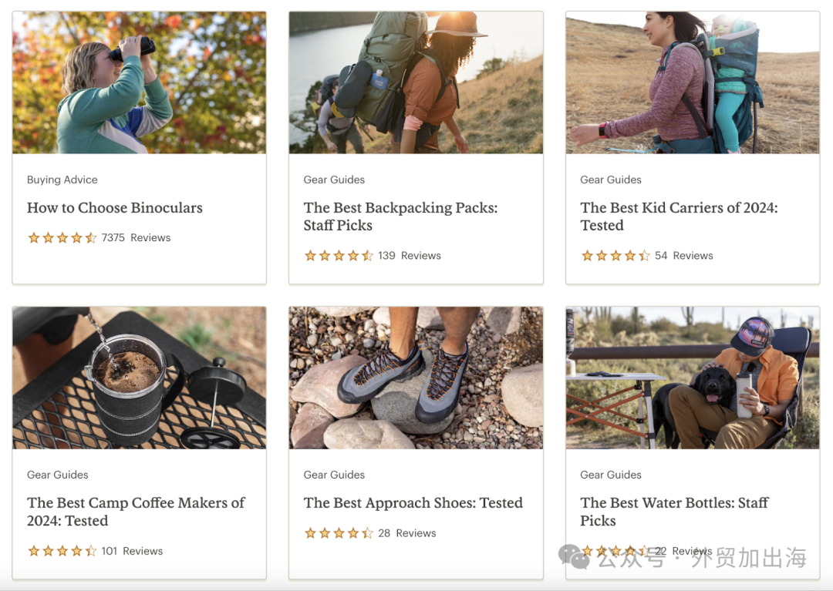Click the water bottle camper photo

693,378
